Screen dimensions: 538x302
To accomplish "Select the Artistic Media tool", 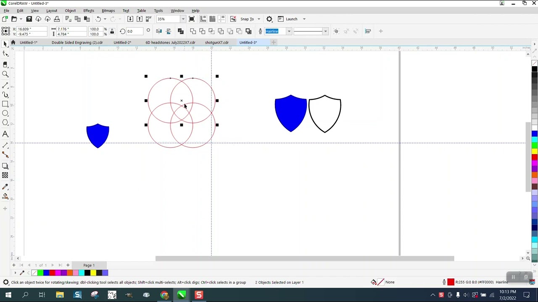I will point(5,95).
